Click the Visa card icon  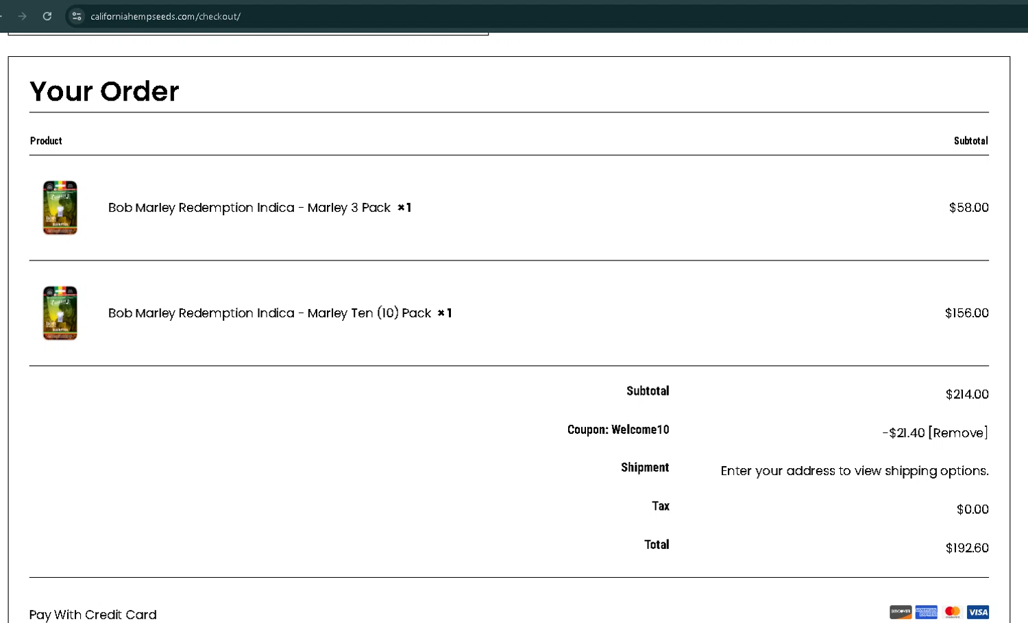pos(978,612)
